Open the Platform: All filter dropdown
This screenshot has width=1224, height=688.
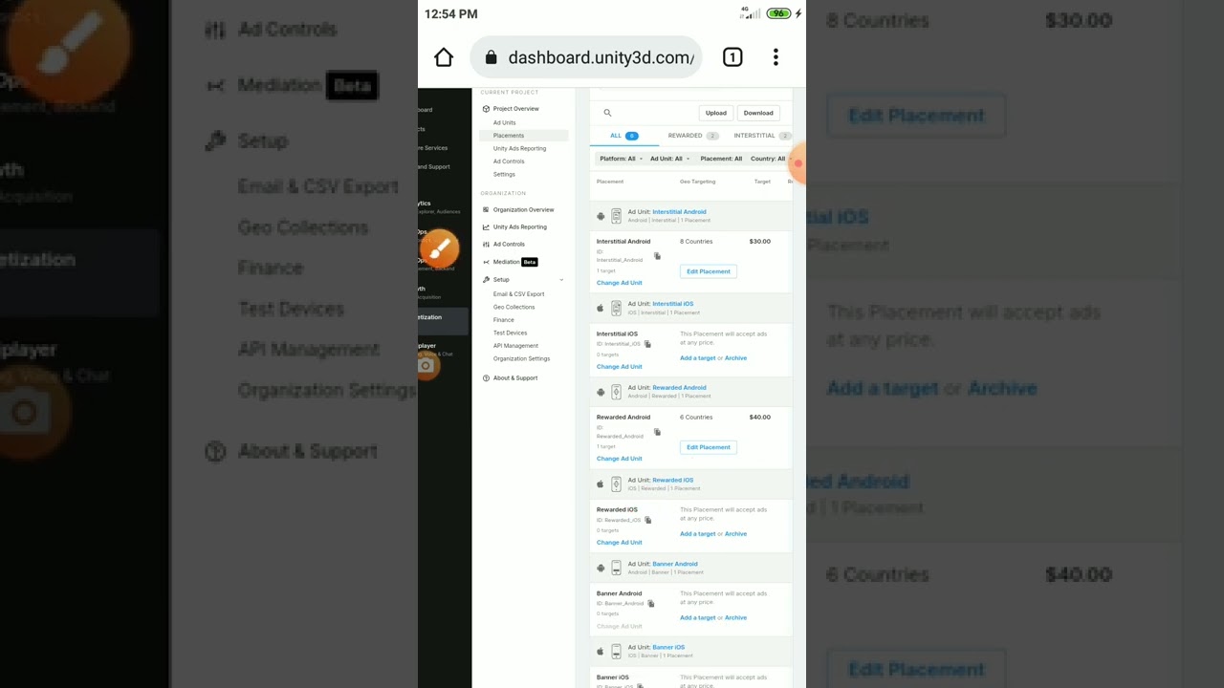pyautogui.click(x=621, y=159)
